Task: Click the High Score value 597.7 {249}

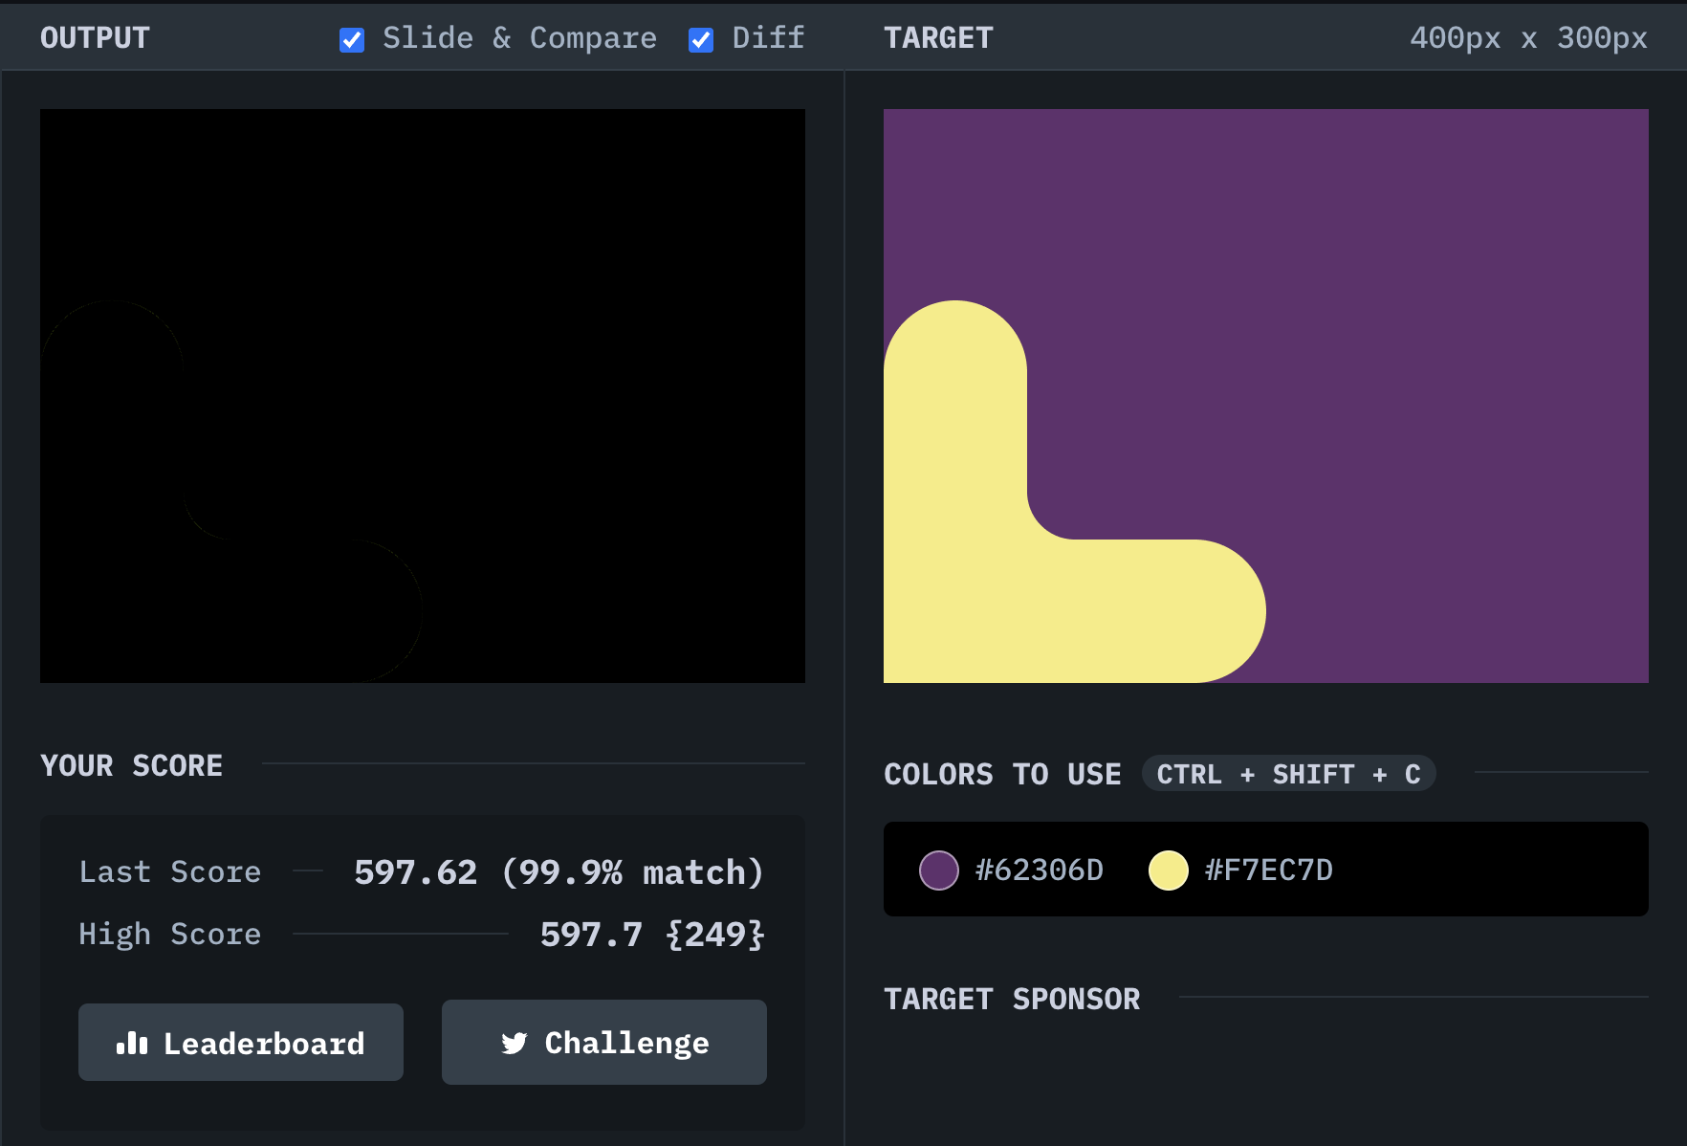Action: pos(652,935)
